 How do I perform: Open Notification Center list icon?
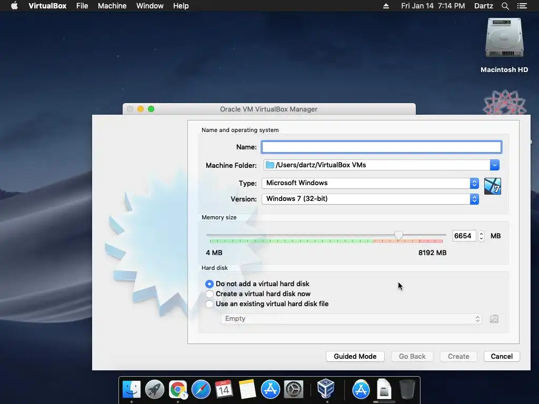(522, 6)
